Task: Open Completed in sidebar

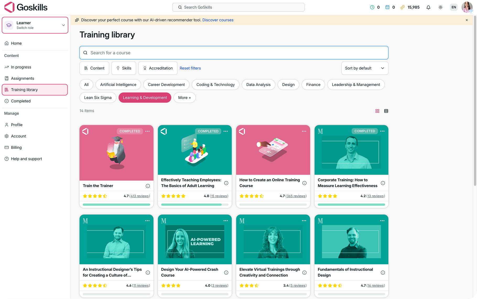Action: [x=21, y=101]
